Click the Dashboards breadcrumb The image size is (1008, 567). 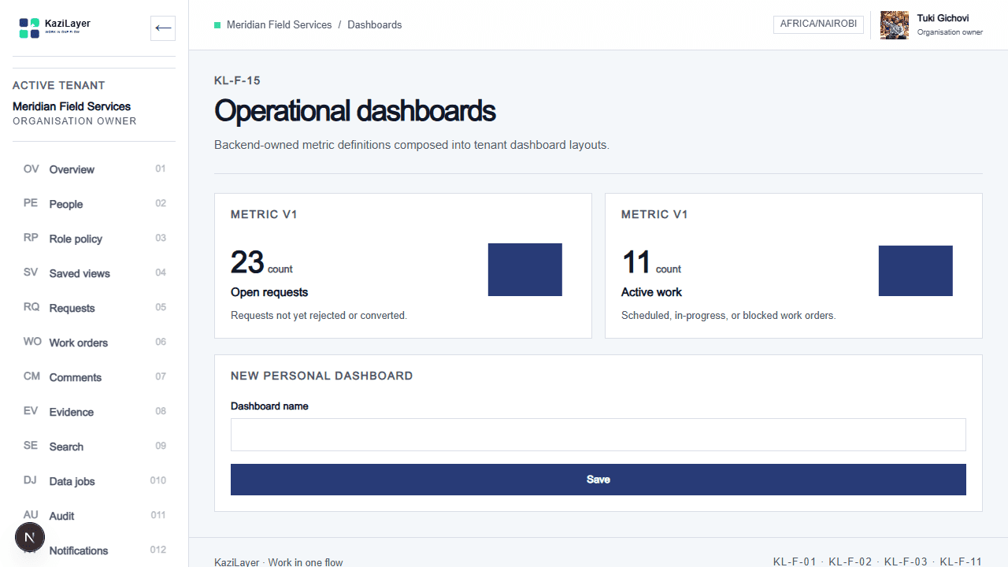pos(375,25)
